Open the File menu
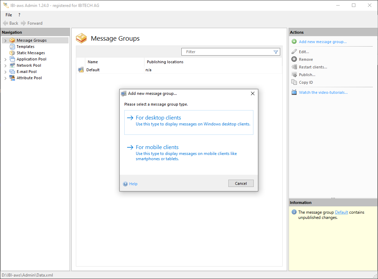The height and width of the screenshot is (279, 378). tap(9, 15)
